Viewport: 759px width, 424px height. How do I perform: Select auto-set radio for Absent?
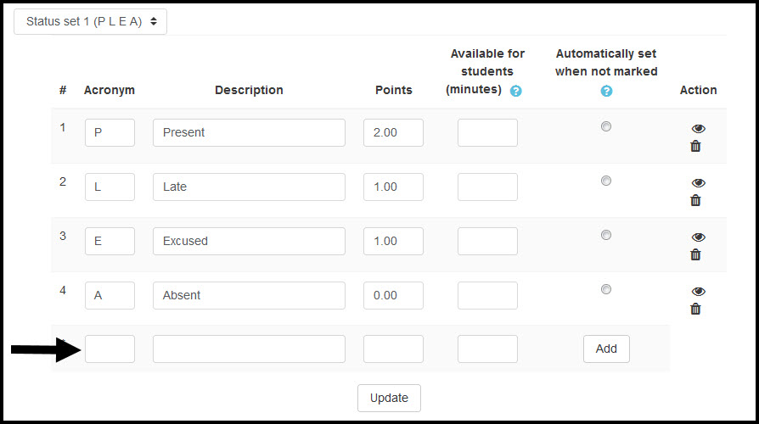pos(606,289)
